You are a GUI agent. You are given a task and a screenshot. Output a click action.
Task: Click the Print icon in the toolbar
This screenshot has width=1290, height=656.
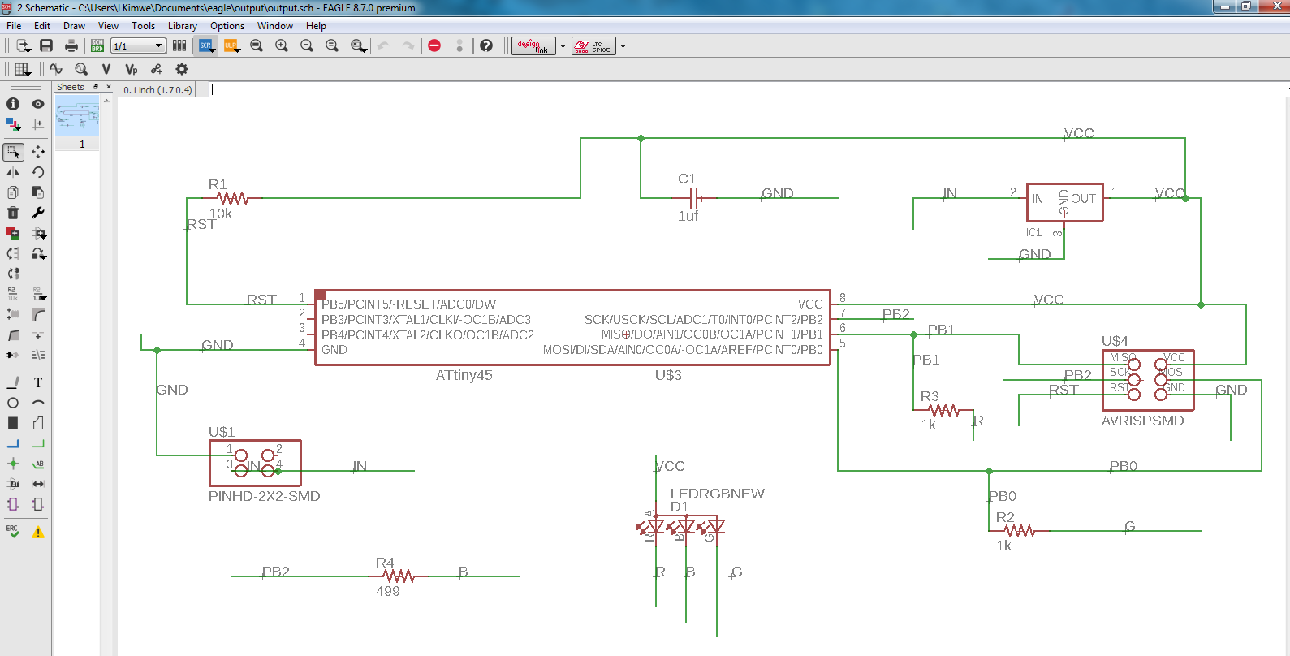point(71,45)
